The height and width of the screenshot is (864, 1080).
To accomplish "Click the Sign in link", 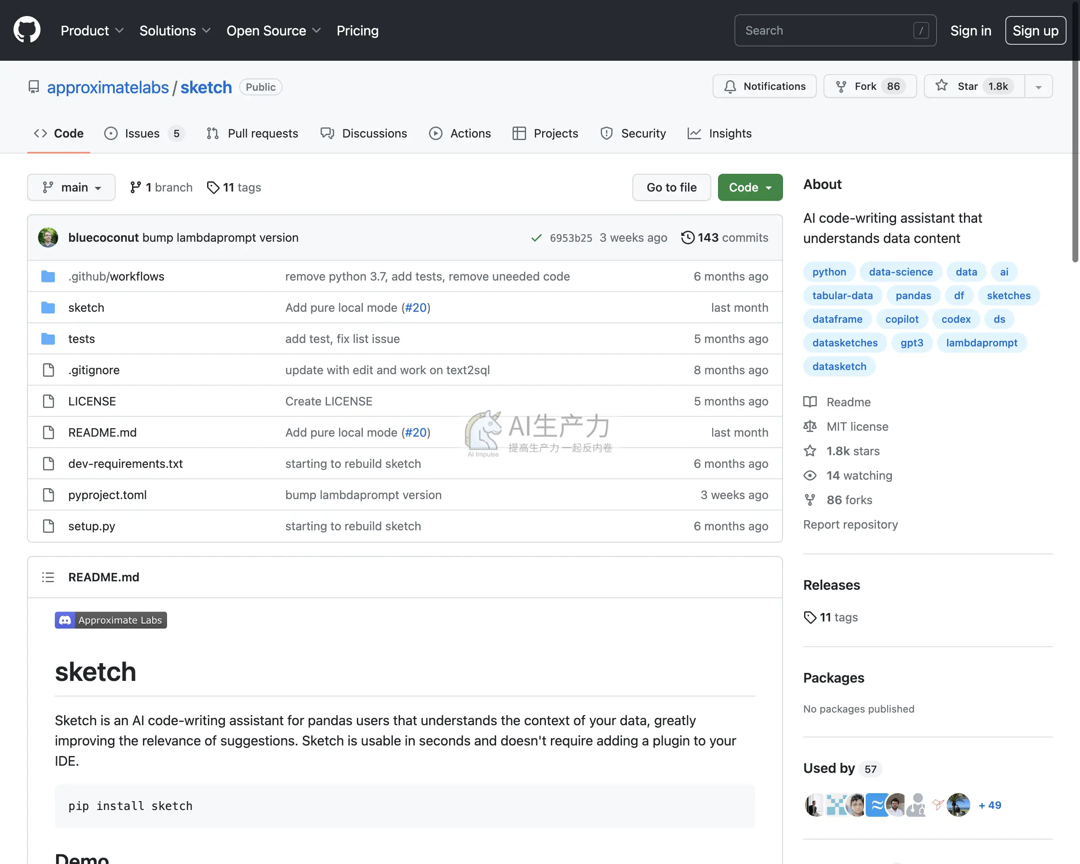I will click(971, 30).
